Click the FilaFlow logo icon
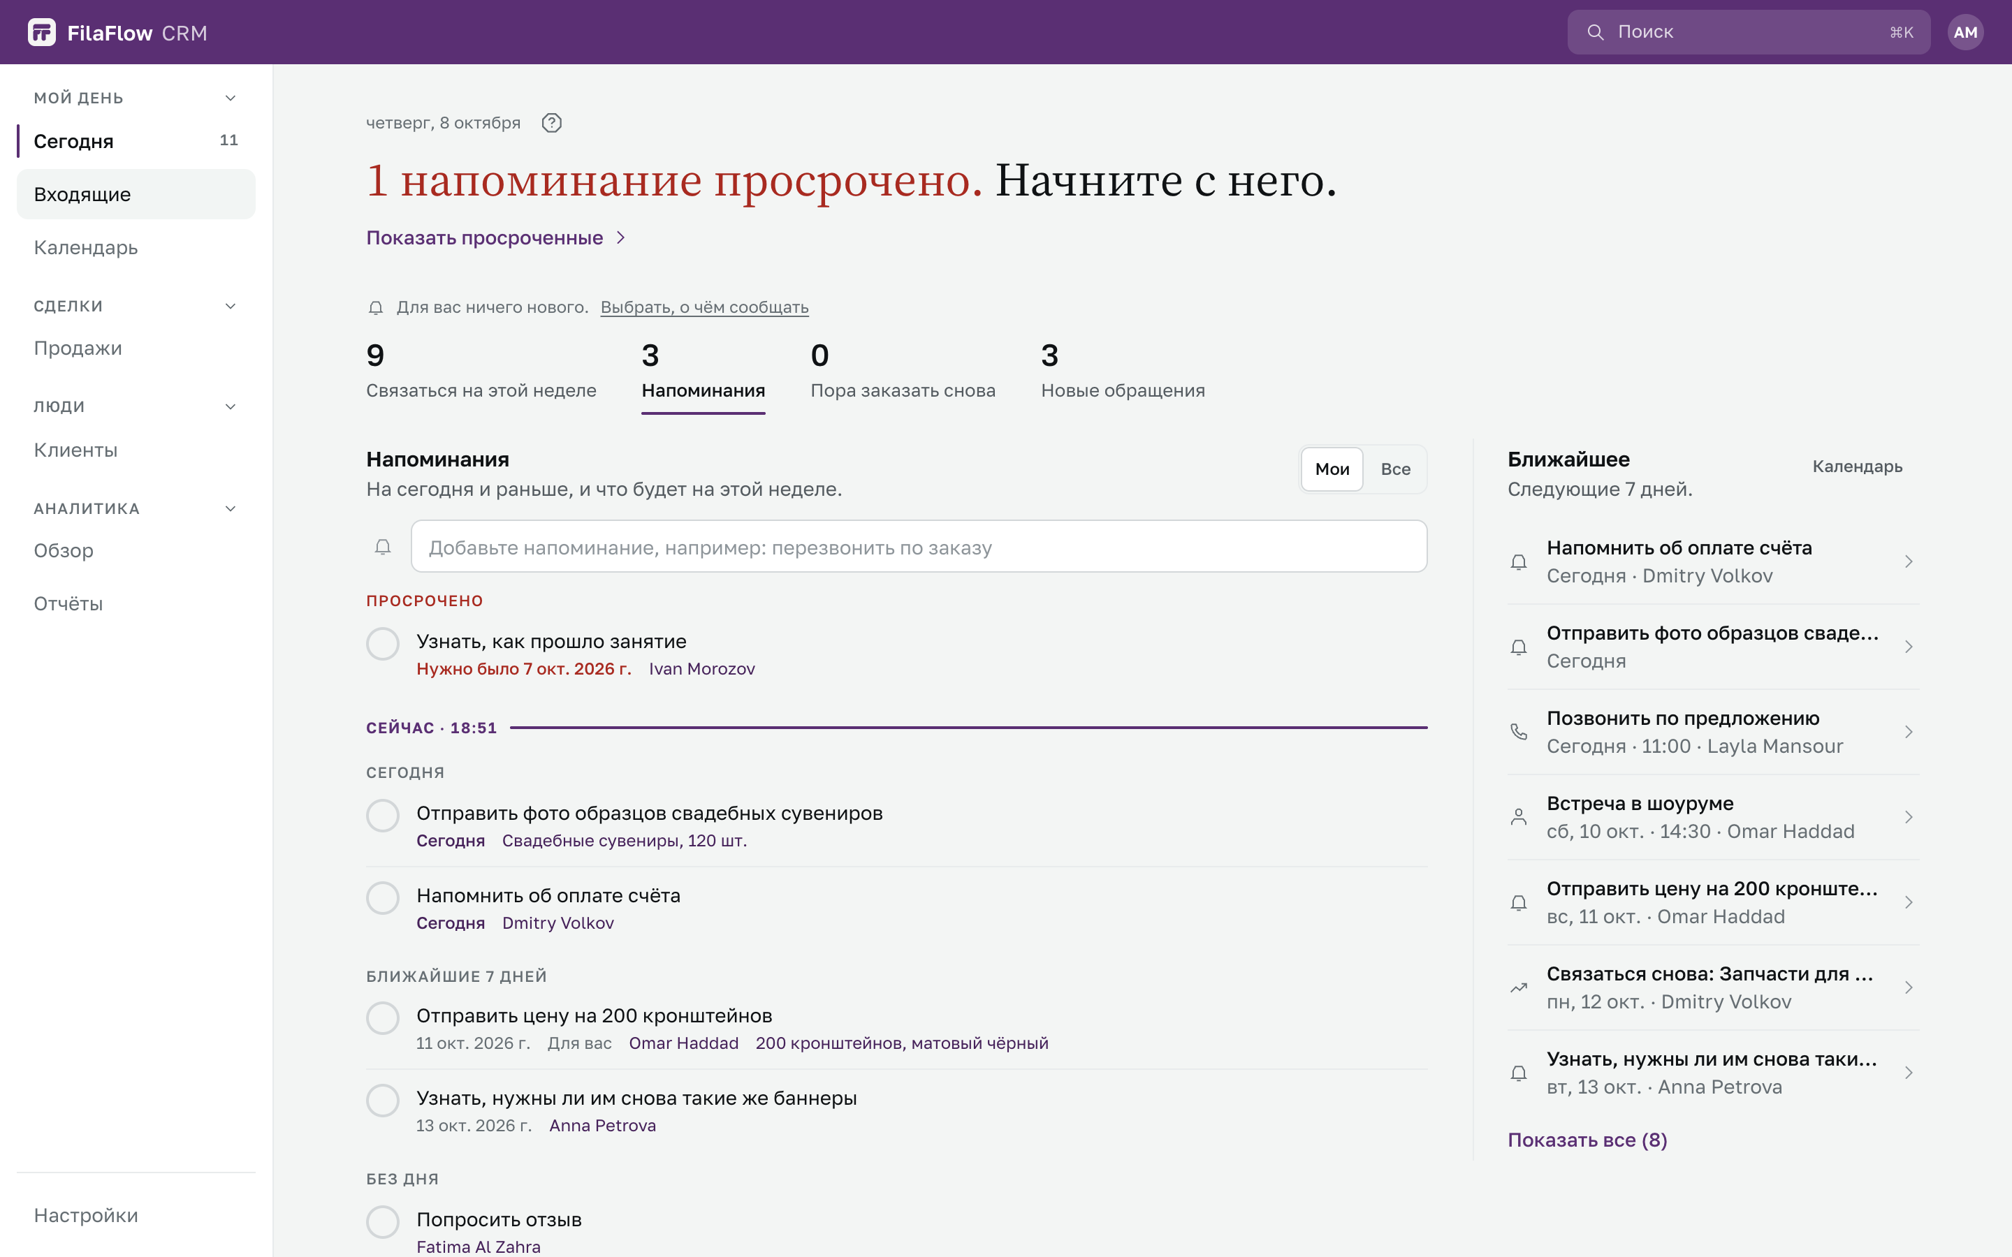The width and height of the screenshot is (2012, 1257). [x=42, y=32]
